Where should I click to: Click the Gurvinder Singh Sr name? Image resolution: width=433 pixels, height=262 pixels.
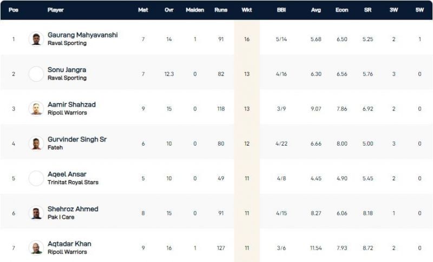pos(77,139)
